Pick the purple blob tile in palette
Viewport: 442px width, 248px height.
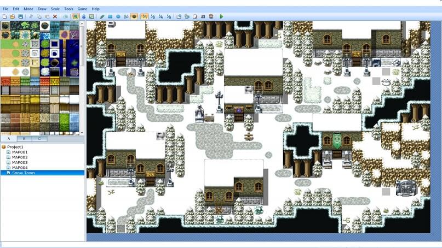coord(64,35)
